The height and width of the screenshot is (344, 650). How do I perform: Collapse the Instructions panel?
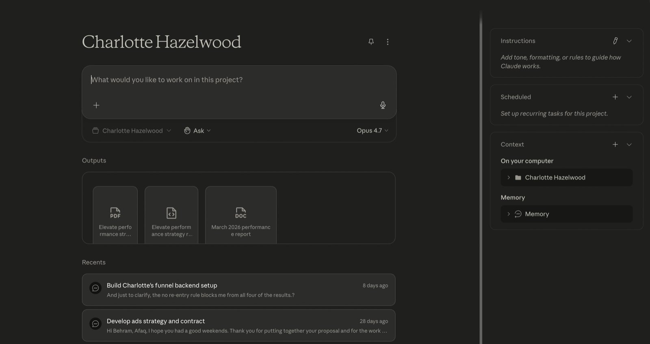point(629,41)
